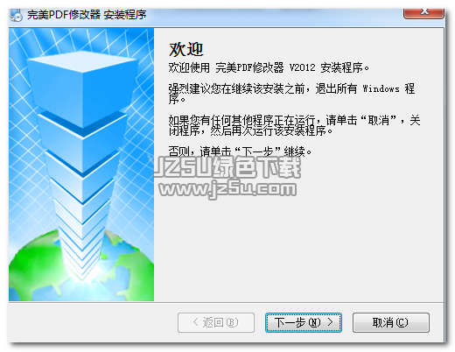Screen dimensions: 455x352
Task: Proceed with the 下一步(N) button
Action: tap(303, 322)
